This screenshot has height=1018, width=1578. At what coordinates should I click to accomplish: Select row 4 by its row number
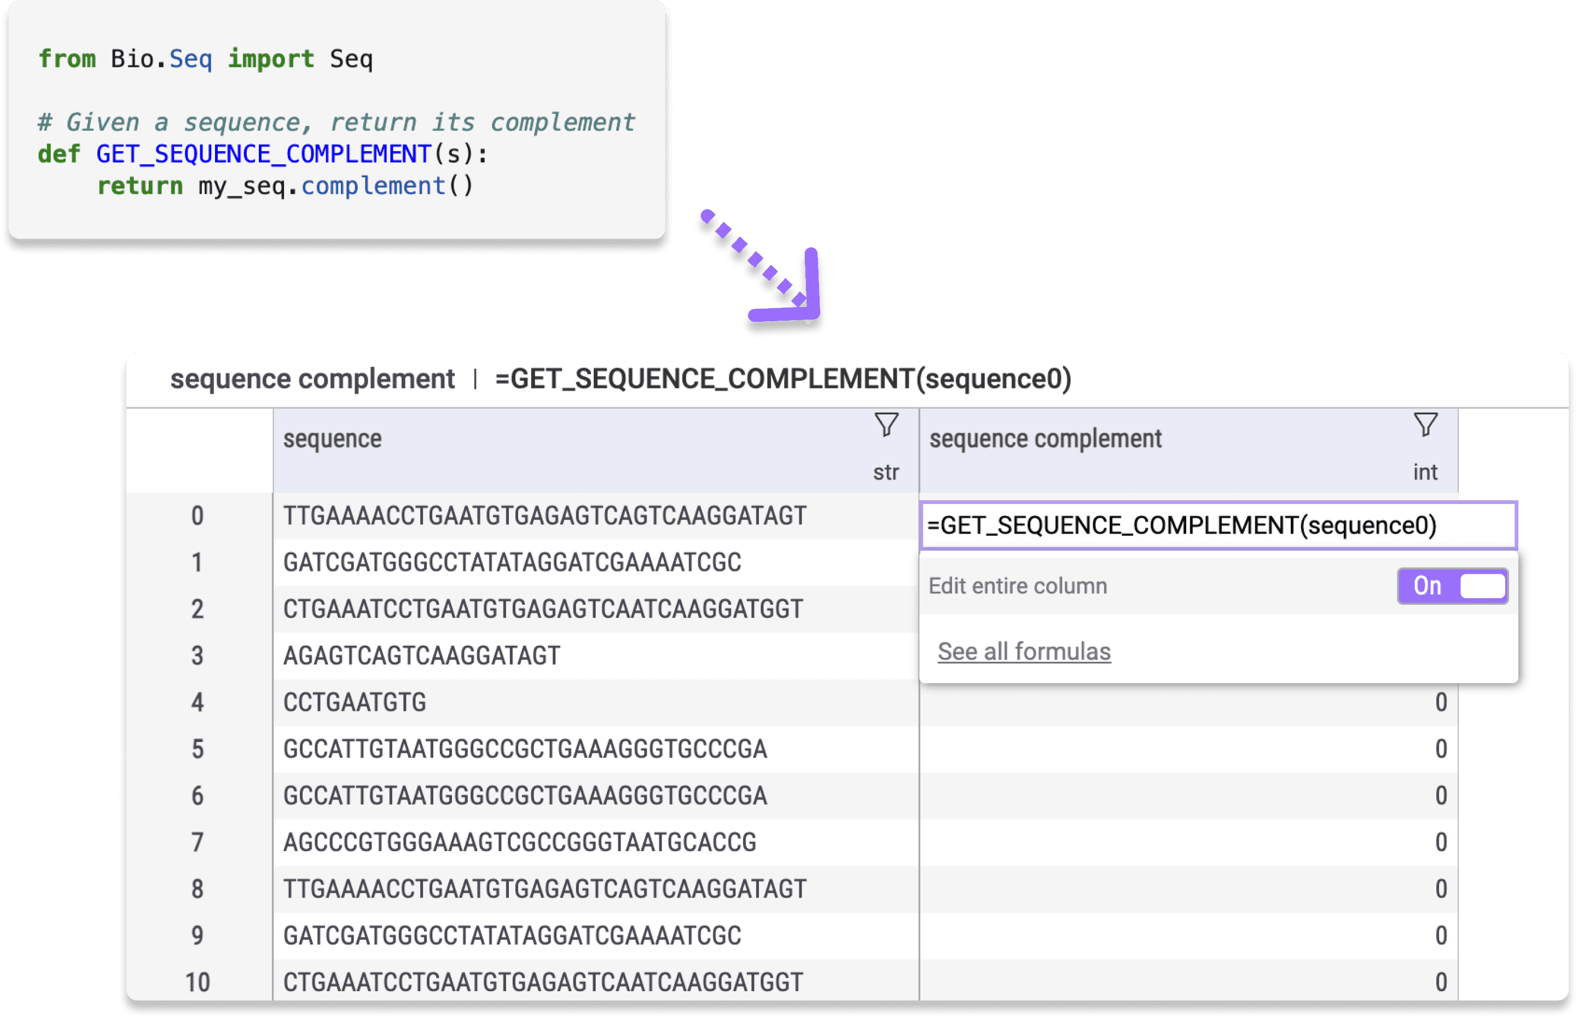pyautogui.click(x=198, y=703)
